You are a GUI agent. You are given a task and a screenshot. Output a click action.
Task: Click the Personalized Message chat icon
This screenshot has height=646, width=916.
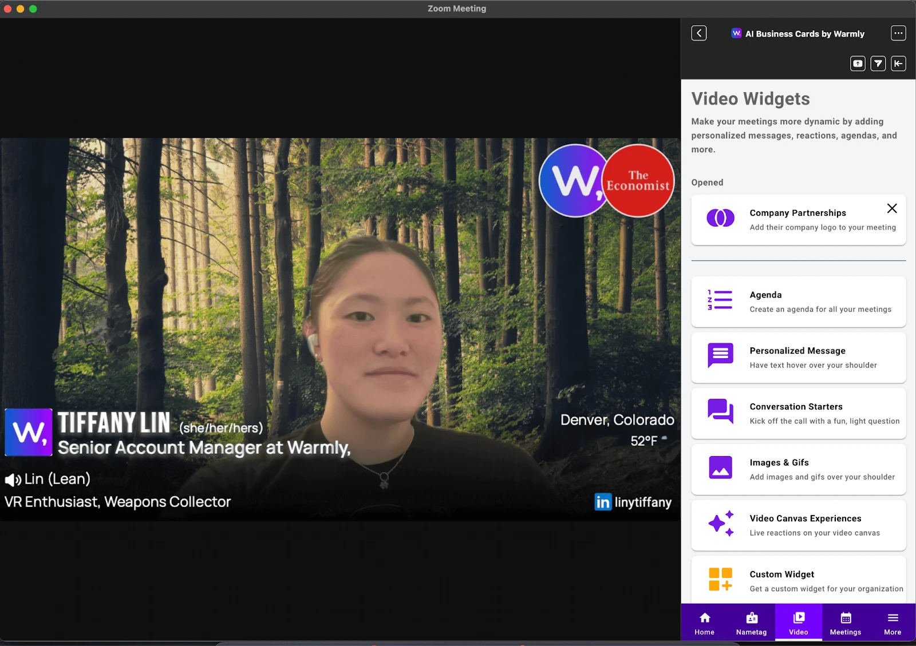[720, 355]
